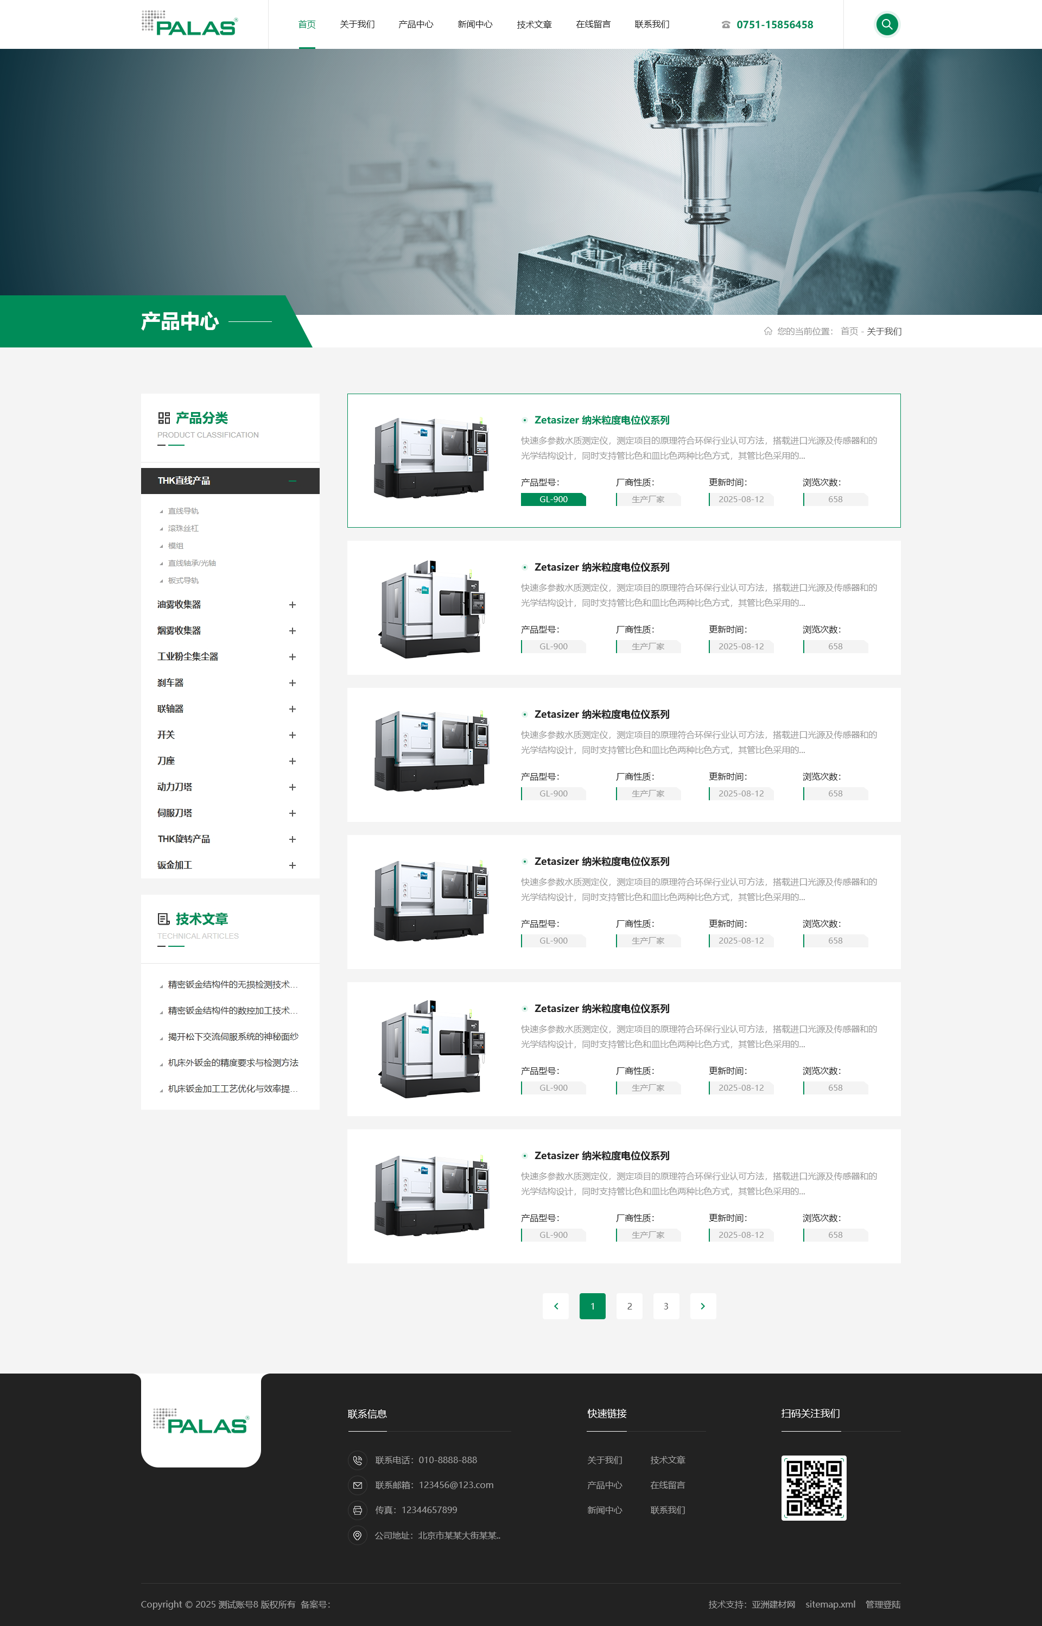
Task: Go to next pagination page arrow
Action: 702,1306
